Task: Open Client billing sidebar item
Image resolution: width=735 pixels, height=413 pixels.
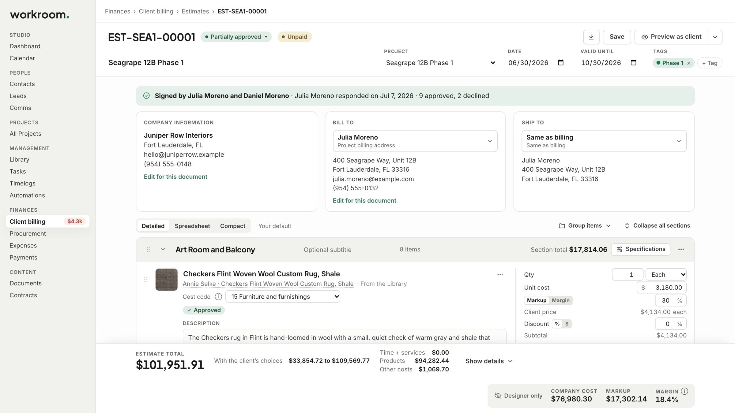Action: 47,221
